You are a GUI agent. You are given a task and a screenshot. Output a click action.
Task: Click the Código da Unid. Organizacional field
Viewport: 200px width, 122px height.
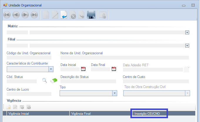tap(29, 57)
